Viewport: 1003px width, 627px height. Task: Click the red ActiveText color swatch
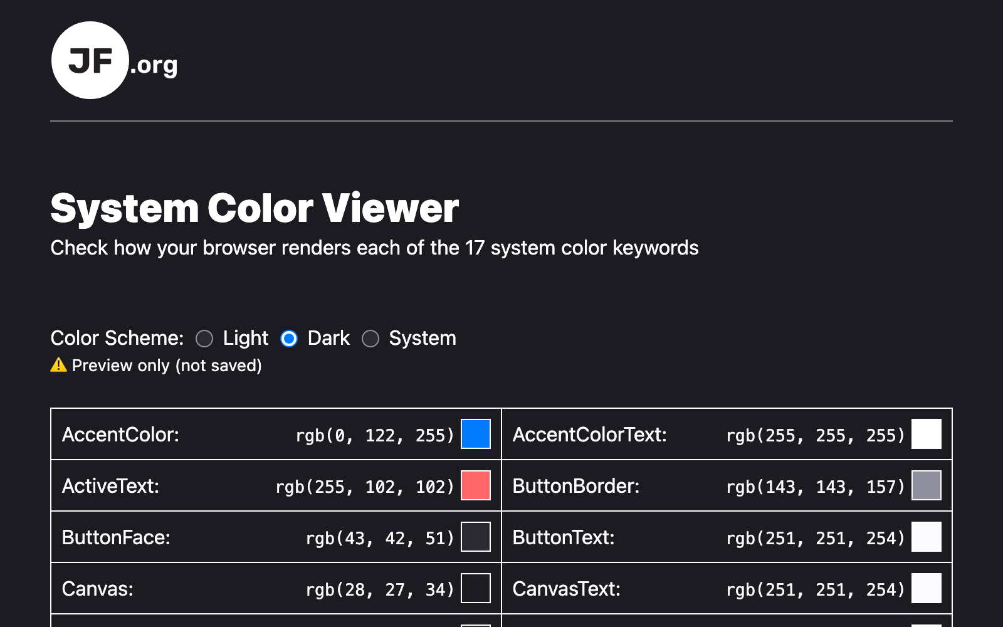click(x=475, y=486)
